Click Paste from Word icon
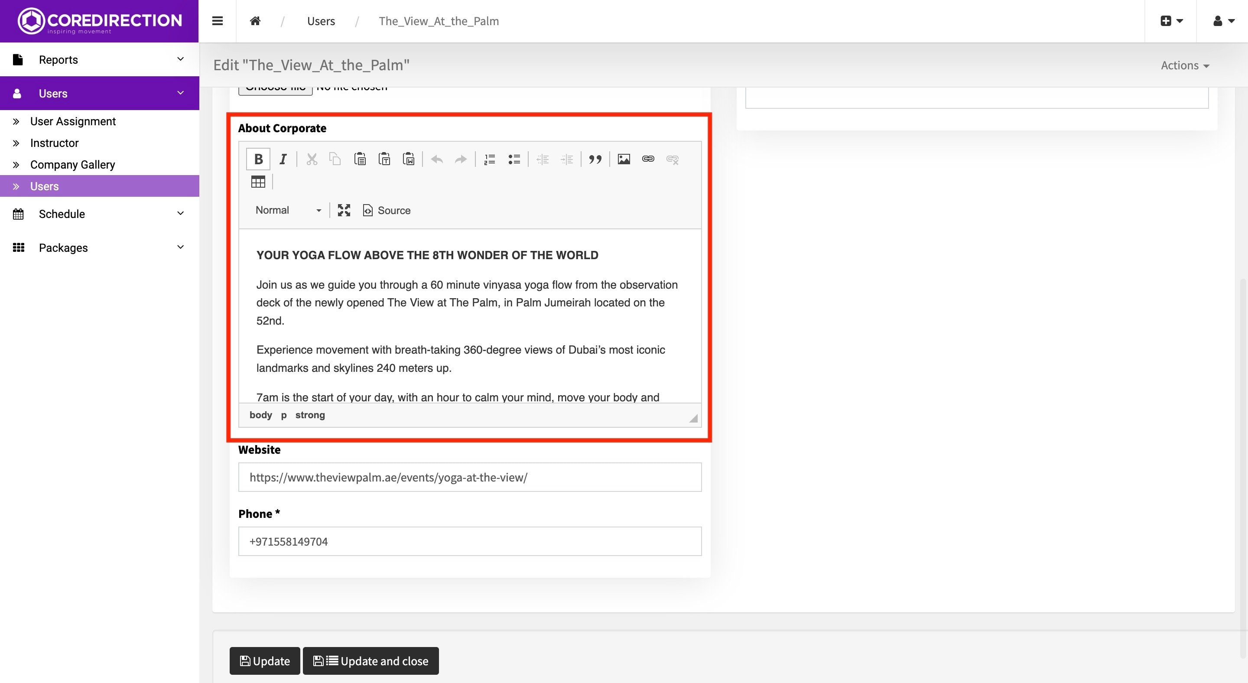The height and width of the screenshot is (683, 1248). [x=408, y=159]
